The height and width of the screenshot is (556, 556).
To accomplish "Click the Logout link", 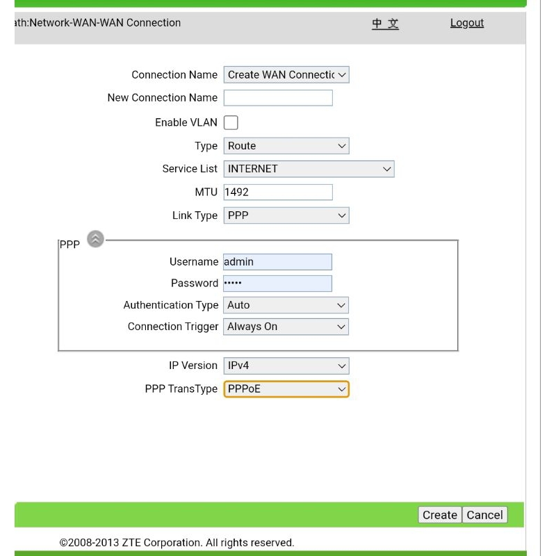I will (466, 23).
